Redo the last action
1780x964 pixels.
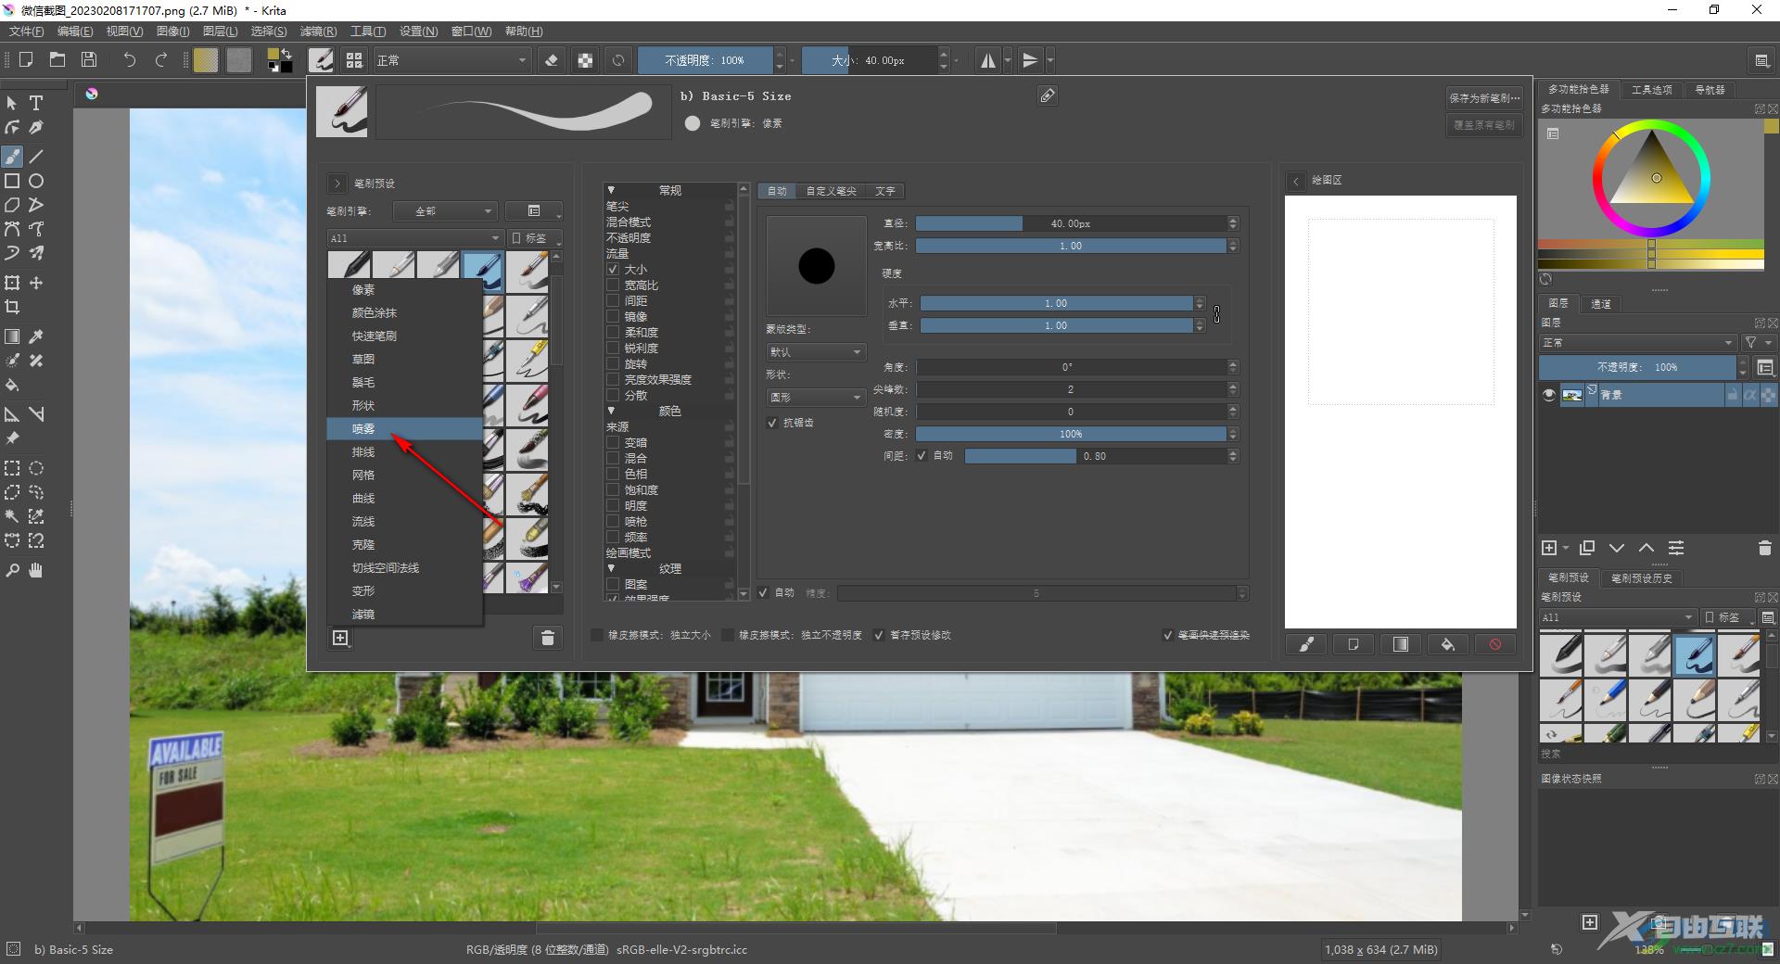pos(161,60)
